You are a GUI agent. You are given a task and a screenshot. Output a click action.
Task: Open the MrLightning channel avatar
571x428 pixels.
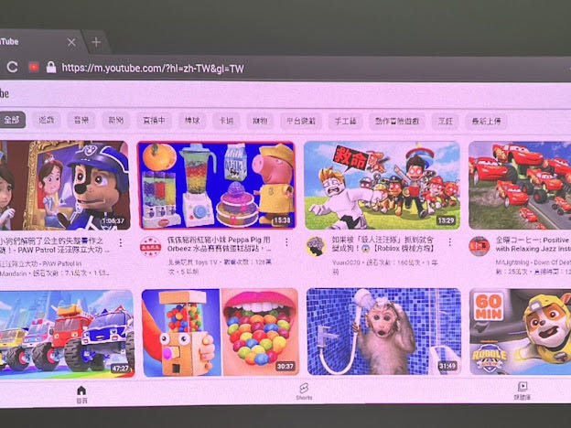pos(479,246)
